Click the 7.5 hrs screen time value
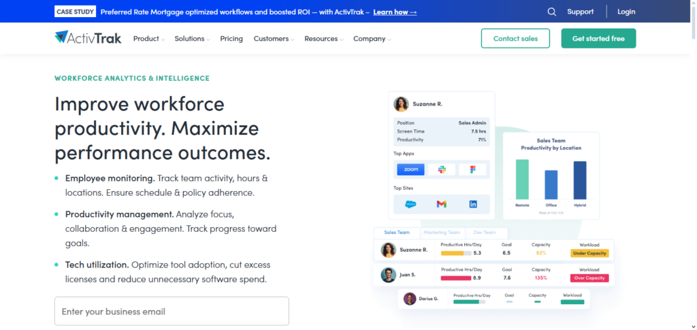Screen dimensions: 697x330 pos(479,131)
